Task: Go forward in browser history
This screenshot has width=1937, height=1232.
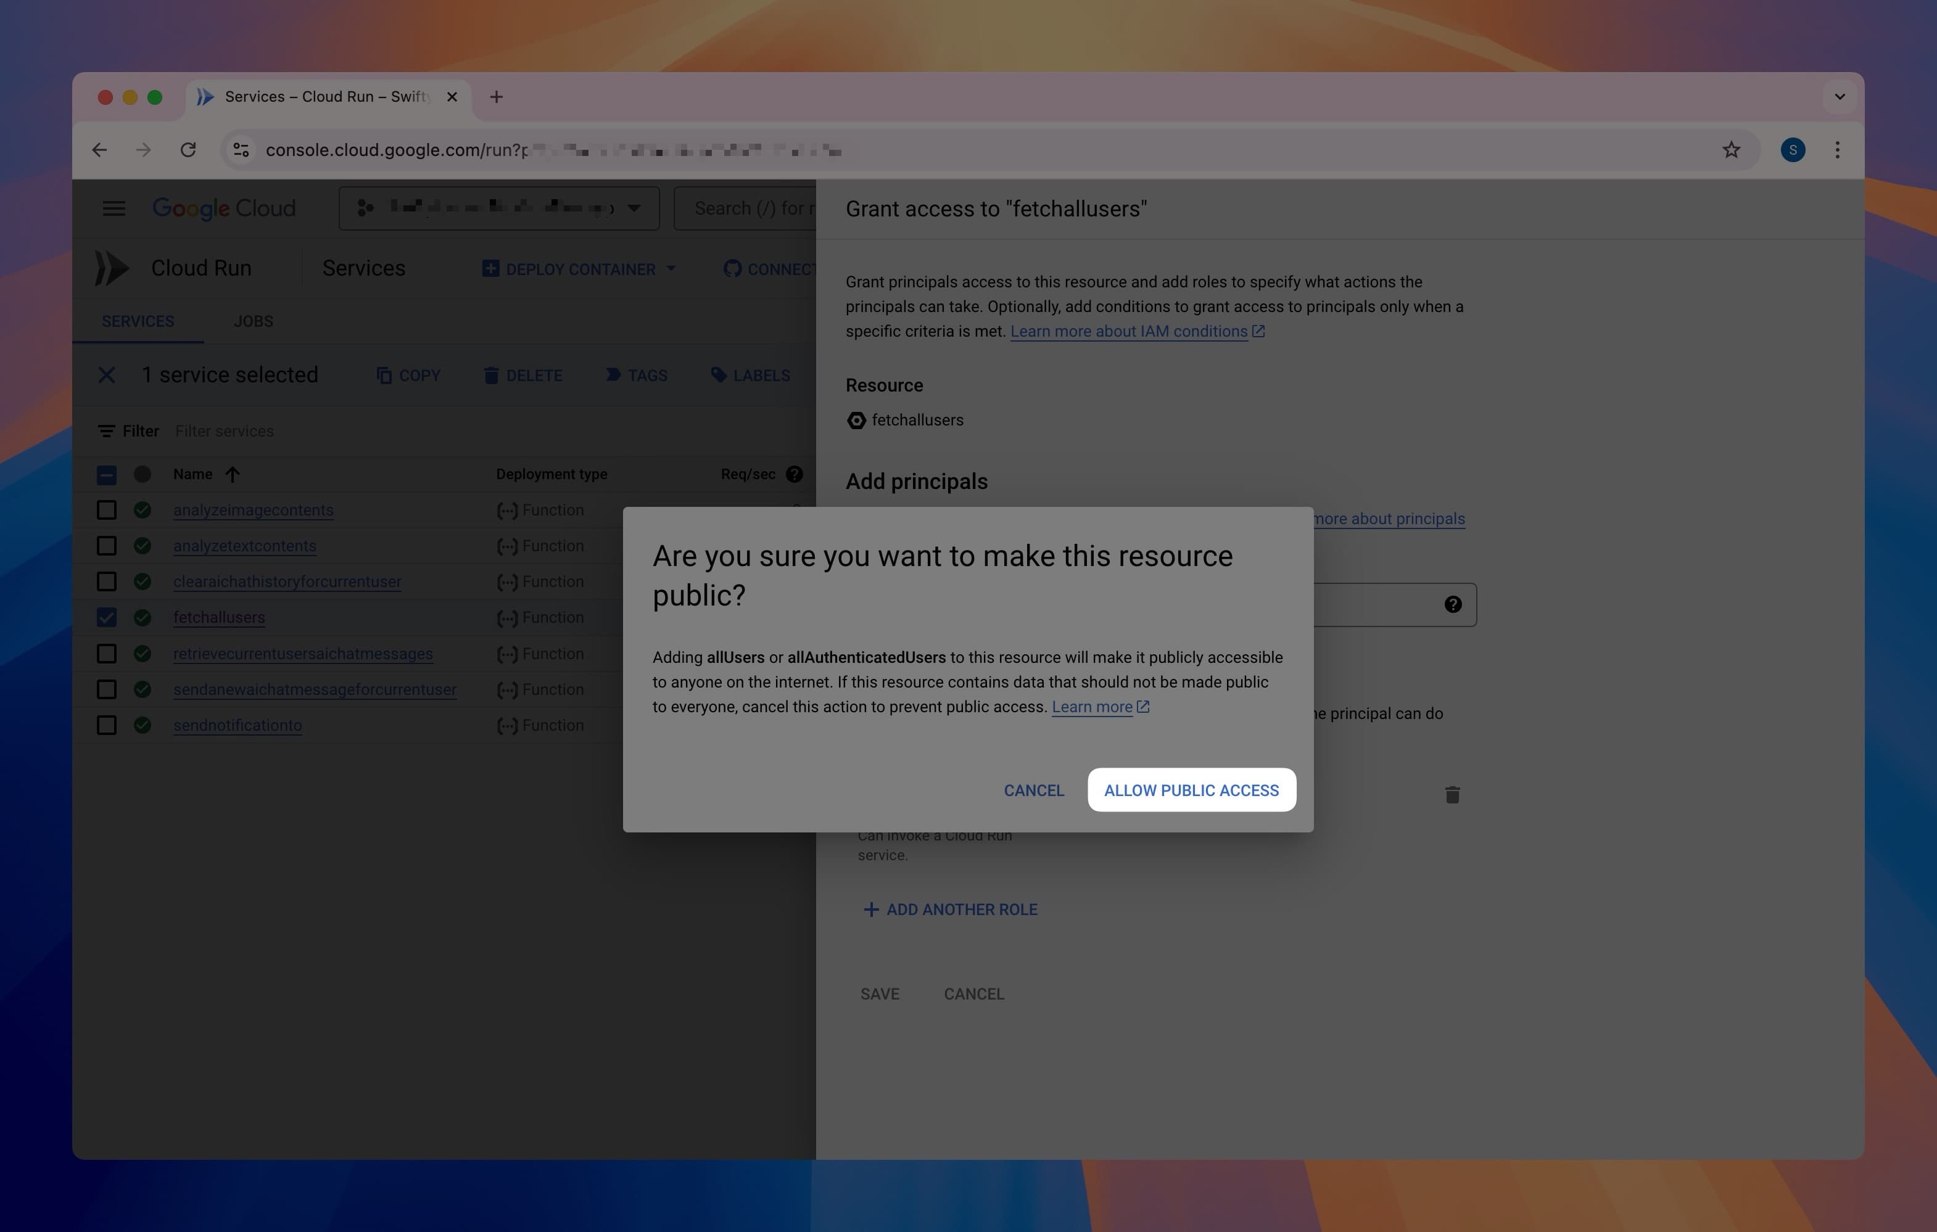Action: point(143,150)
